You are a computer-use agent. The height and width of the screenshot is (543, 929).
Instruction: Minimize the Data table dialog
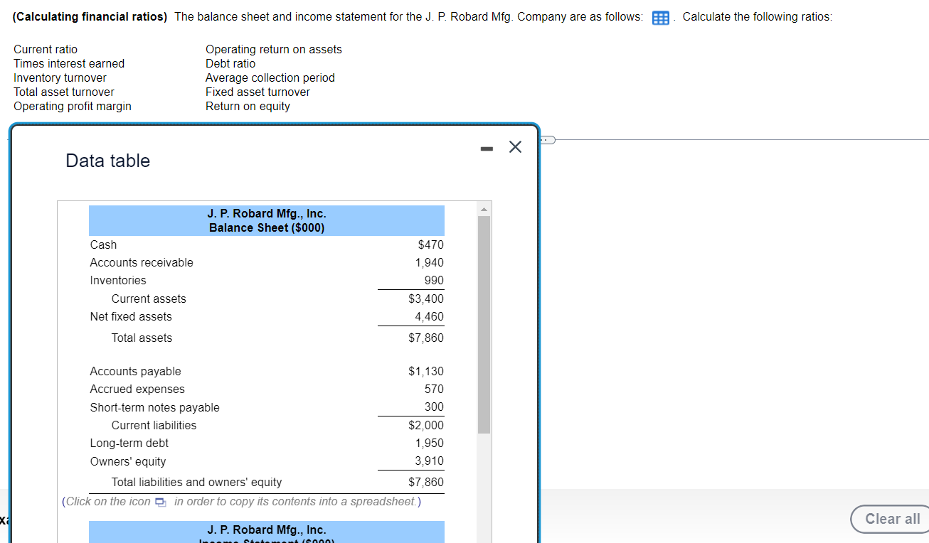point(487,148)
